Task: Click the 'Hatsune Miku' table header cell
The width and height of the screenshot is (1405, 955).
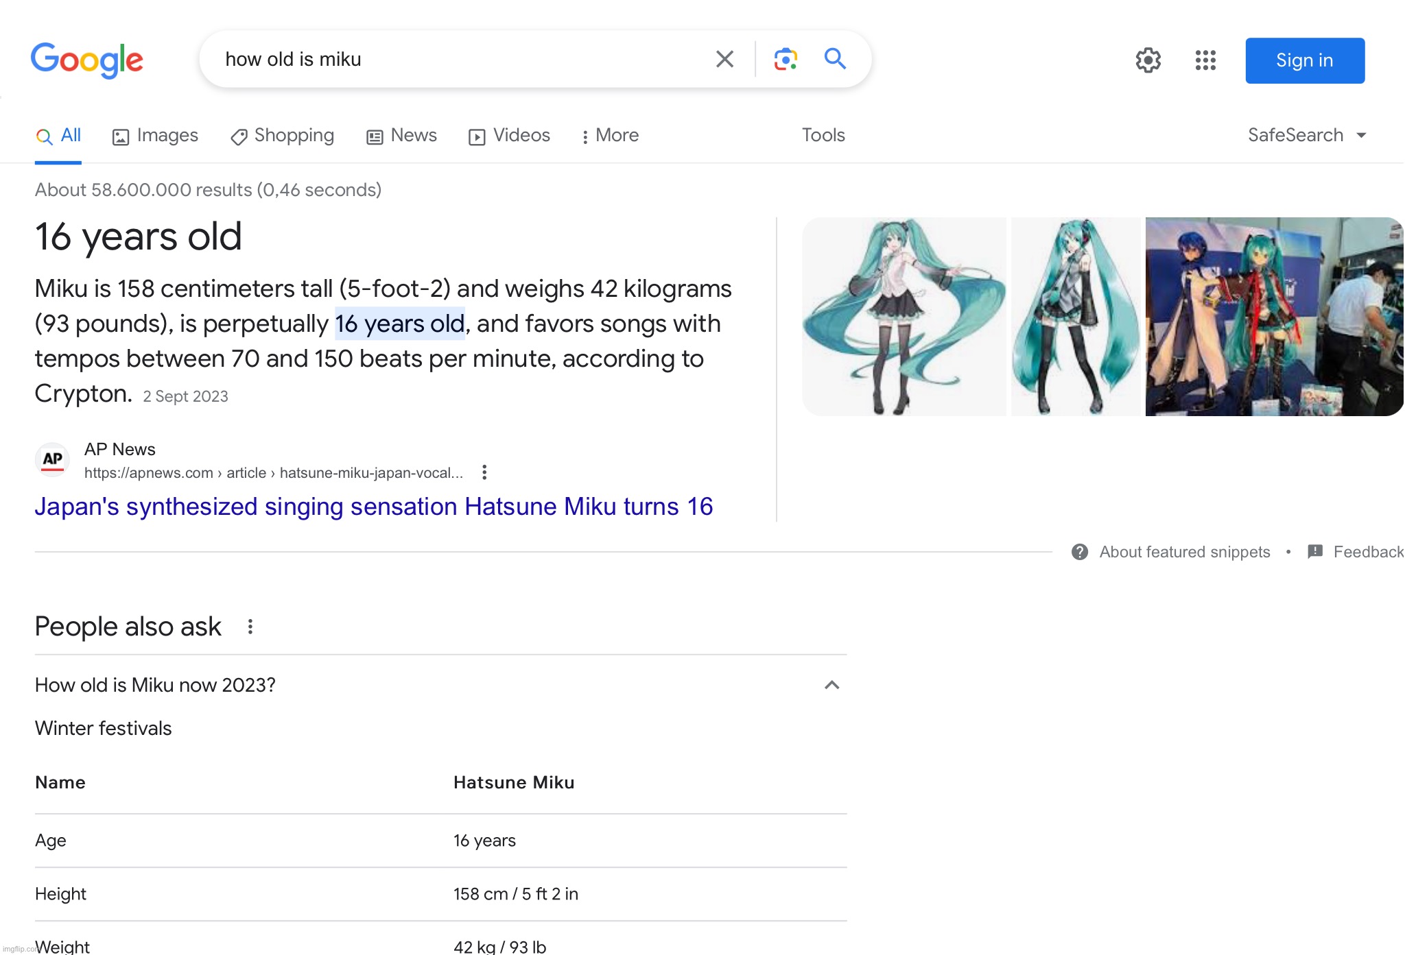Action: coord(514,783)
